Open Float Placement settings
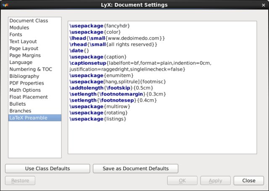 pyautogui.click(x=34, y=97)
